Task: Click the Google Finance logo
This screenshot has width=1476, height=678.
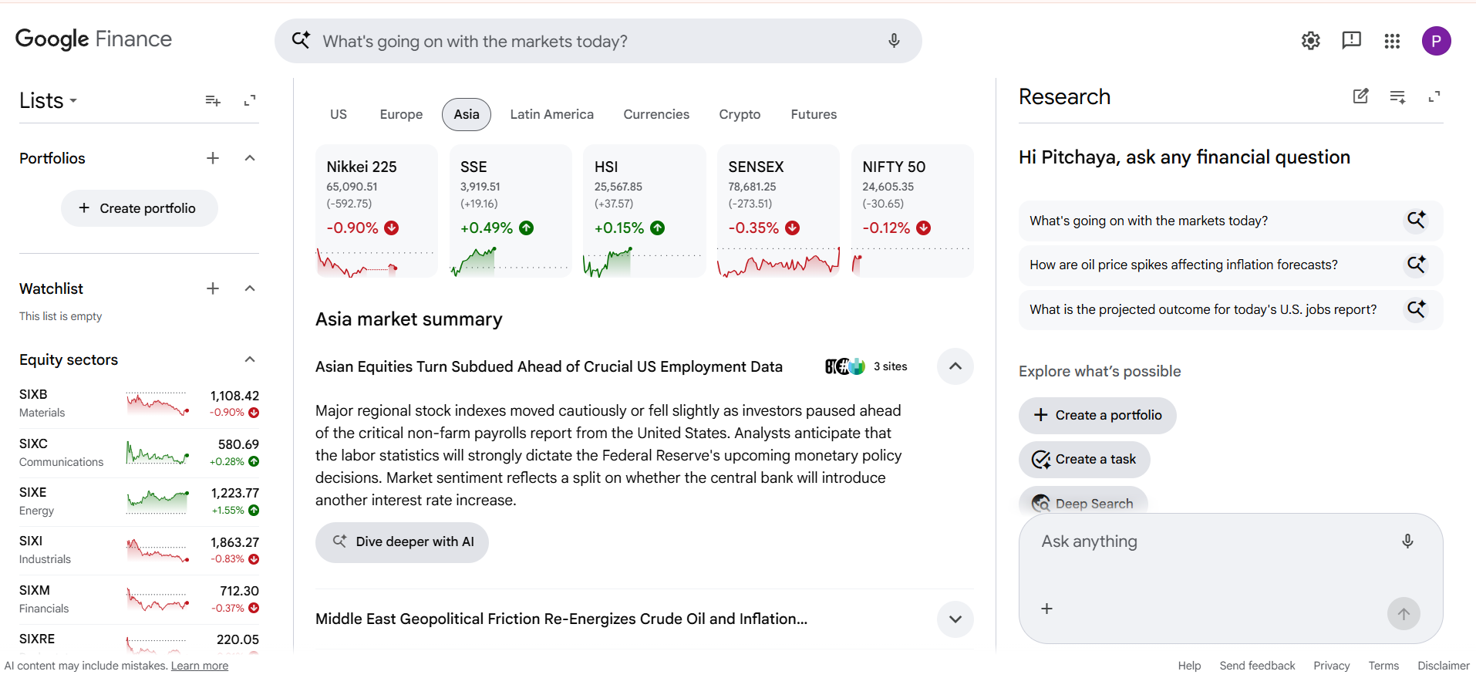Action: 93,39
